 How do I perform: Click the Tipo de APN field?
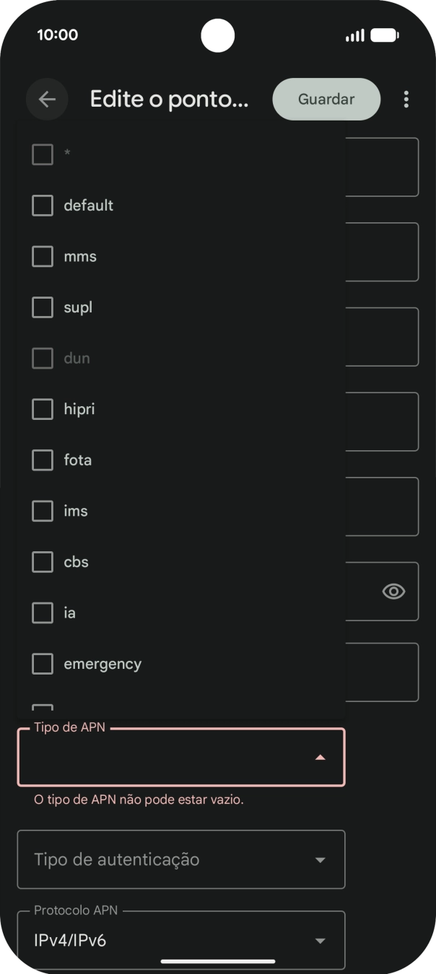point(166,758)
